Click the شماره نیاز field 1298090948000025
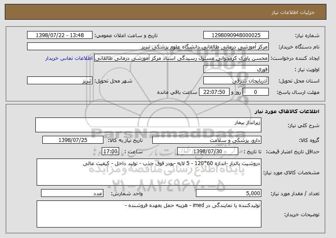 (x=236, y=35)
